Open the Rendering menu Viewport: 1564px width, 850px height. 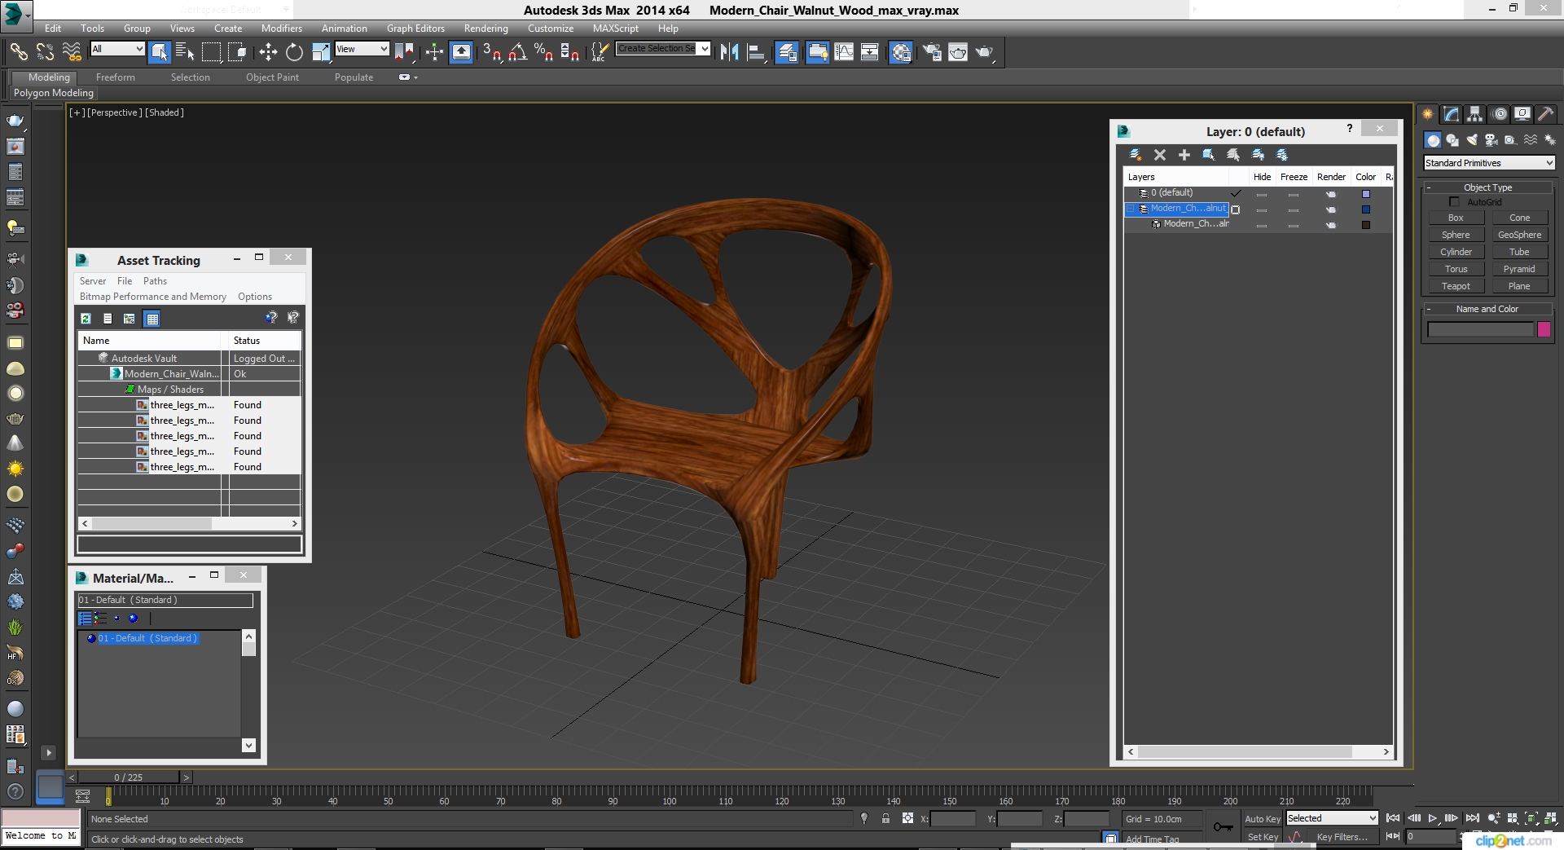click(x=485, y=28)
